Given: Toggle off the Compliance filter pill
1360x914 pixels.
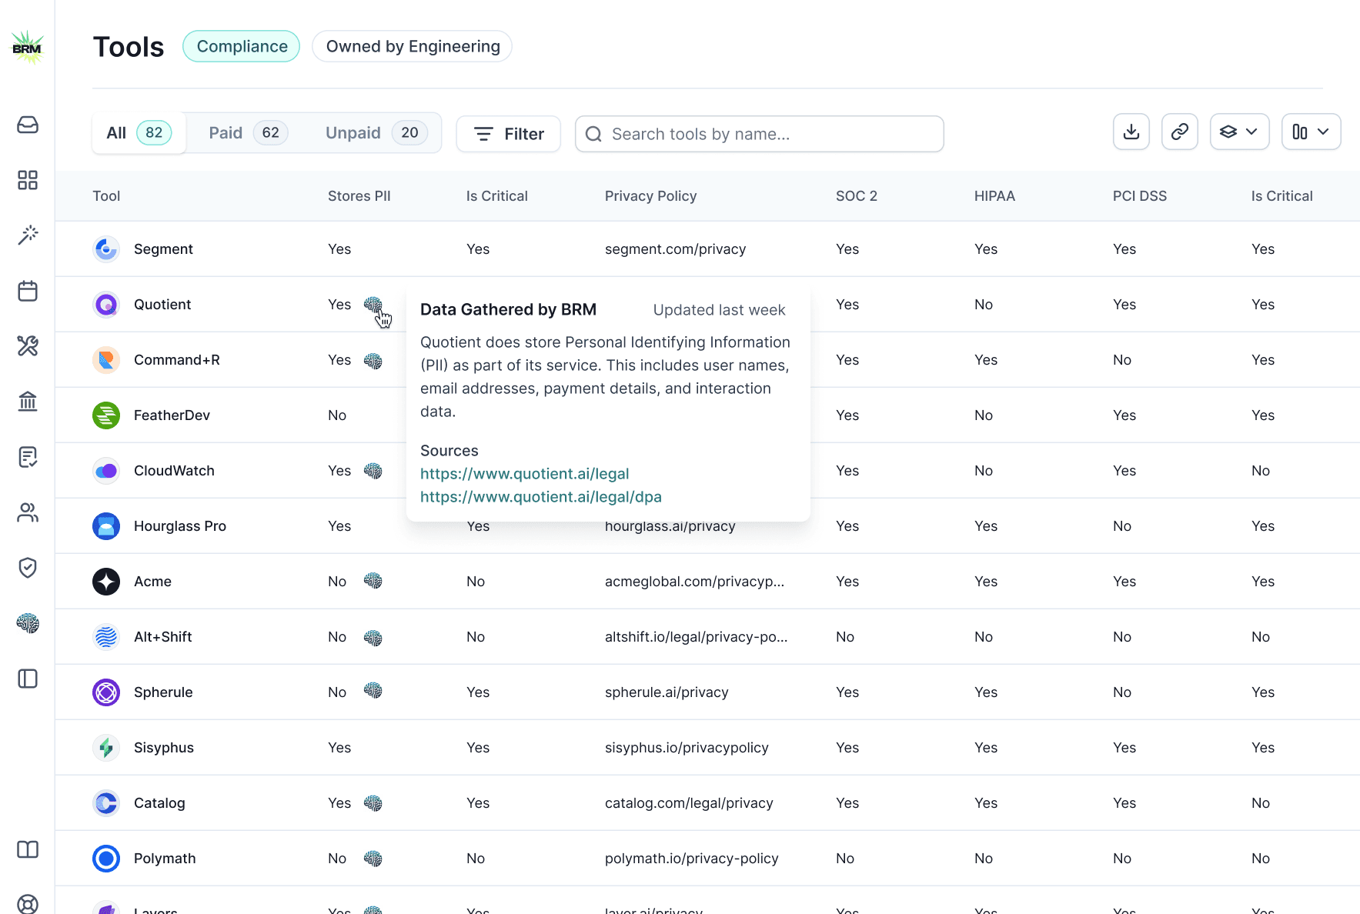Looking at the screenshot, I should point(241,46).
